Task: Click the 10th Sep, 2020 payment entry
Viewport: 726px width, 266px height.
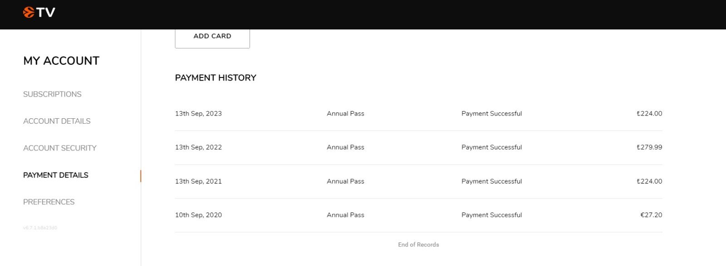Action: (418, 215)
